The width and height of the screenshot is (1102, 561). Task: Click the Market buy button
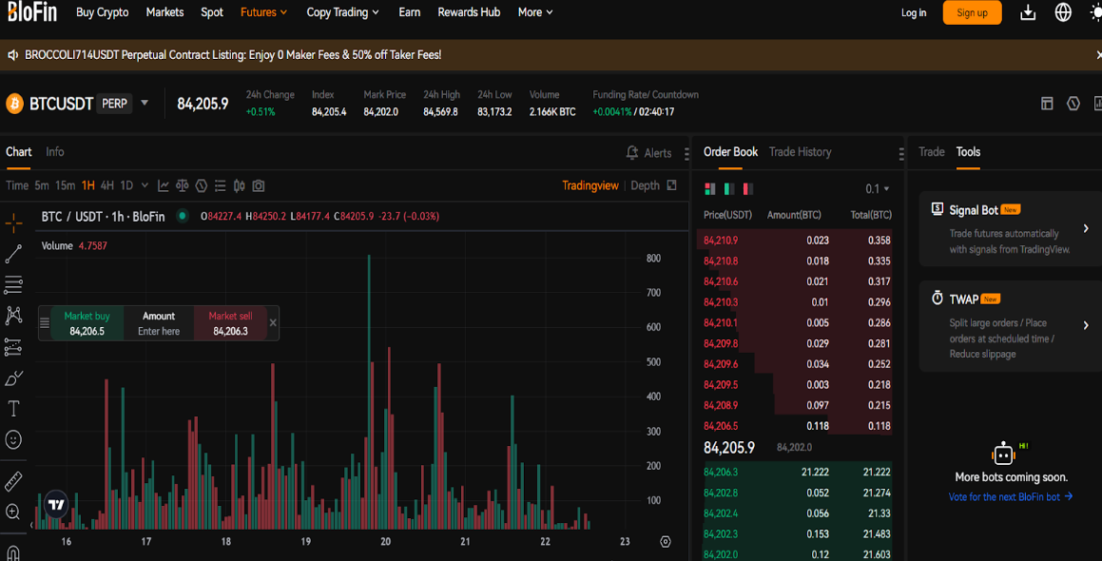pyautogui.click(x=87, y=323)
